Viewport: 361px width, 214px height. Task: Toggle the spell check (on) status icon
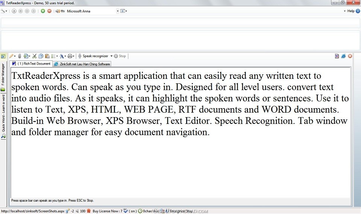pos(126,211)
